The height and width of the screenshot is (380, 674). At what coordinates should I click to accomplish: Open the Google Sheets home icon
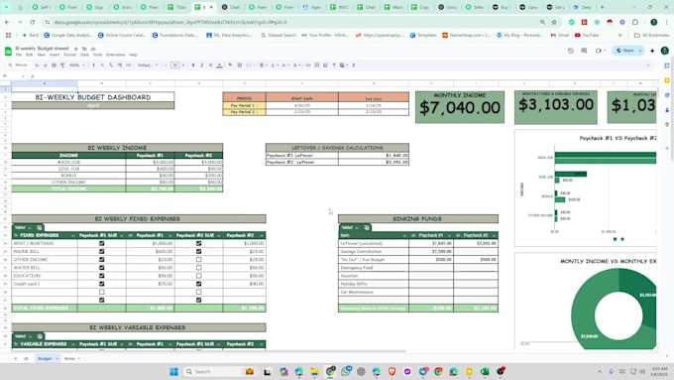[x=8, y=52]
